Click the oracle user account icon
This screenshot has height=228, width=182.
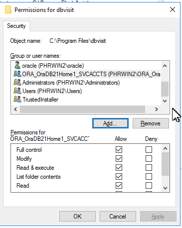[x=17, y=65]
